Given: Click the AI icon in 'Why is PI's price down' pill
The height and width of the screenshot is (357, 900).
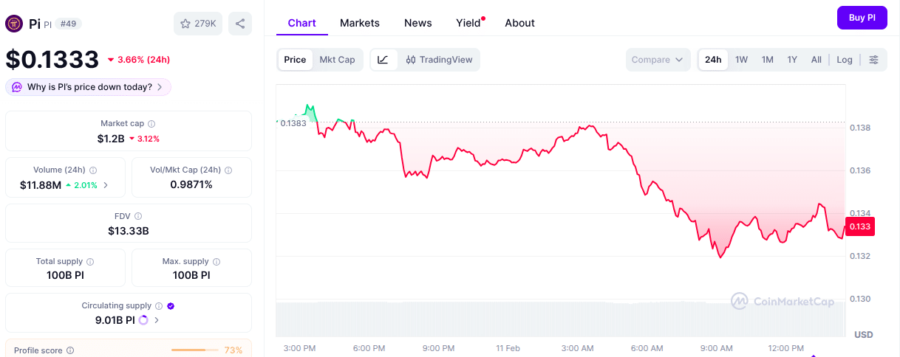Looking at the screenshot, I should (x=17, y=87).
